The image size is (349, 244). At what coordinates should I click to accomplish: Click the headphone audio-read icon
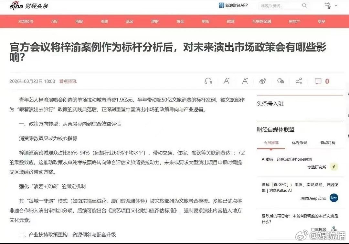(208, 81)
